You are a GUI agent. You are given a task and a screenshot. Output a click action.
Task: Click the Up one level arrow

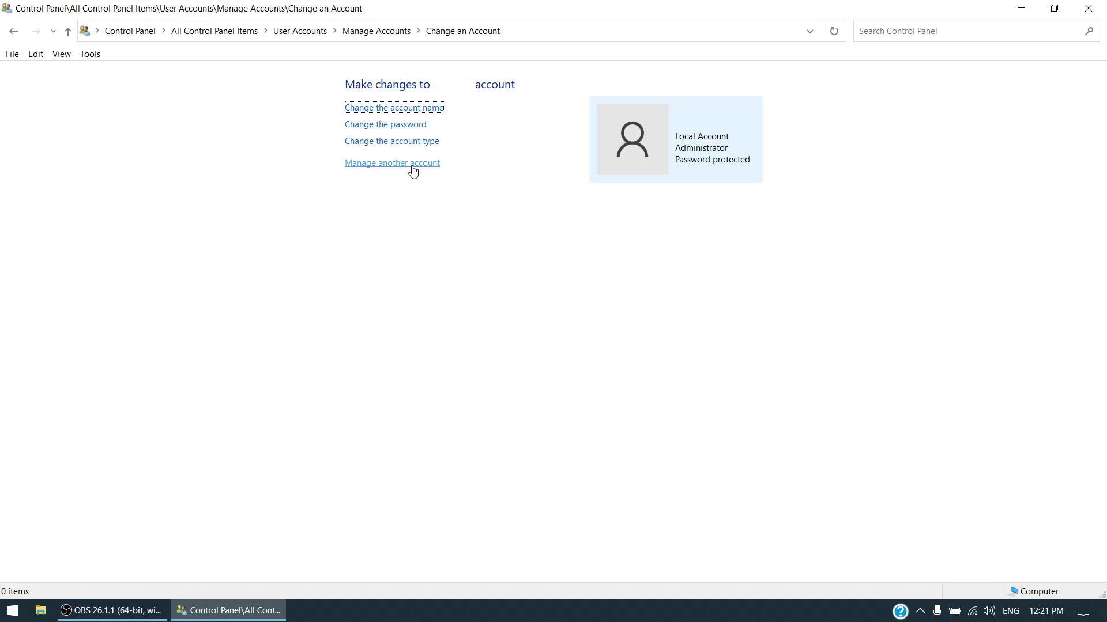(67, 31)
